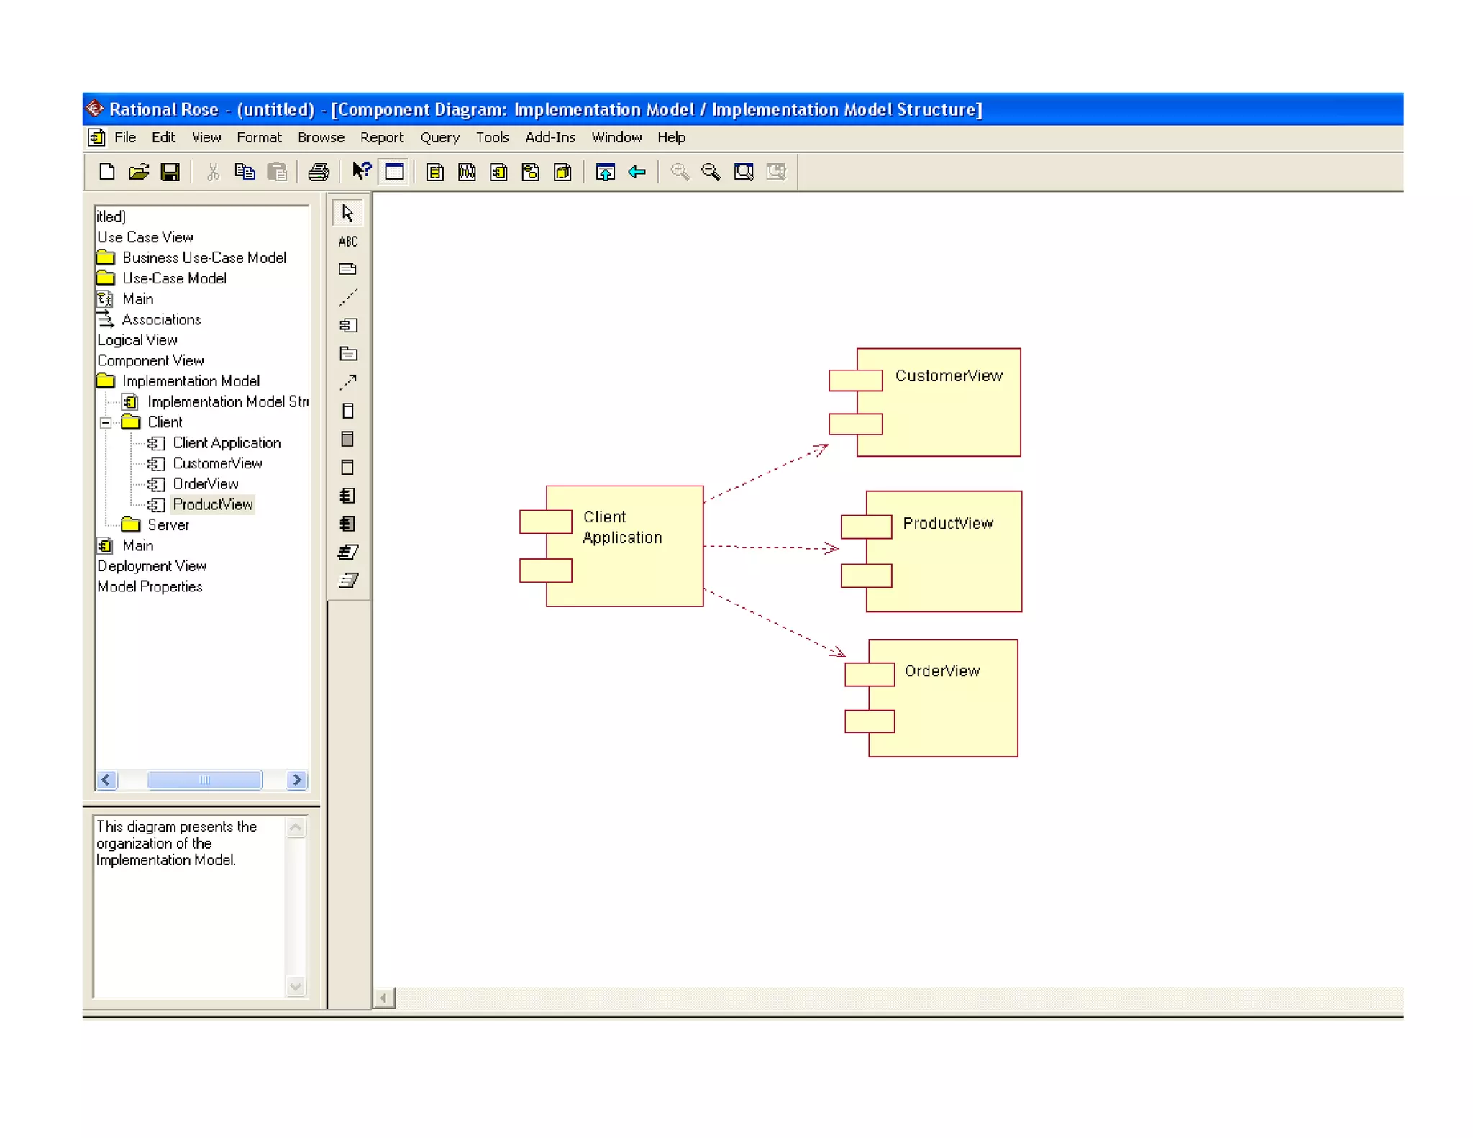Screen dimensions: 1473x1138
Task: Click the browser scrollbar right arrow
Action: (296, 780)
